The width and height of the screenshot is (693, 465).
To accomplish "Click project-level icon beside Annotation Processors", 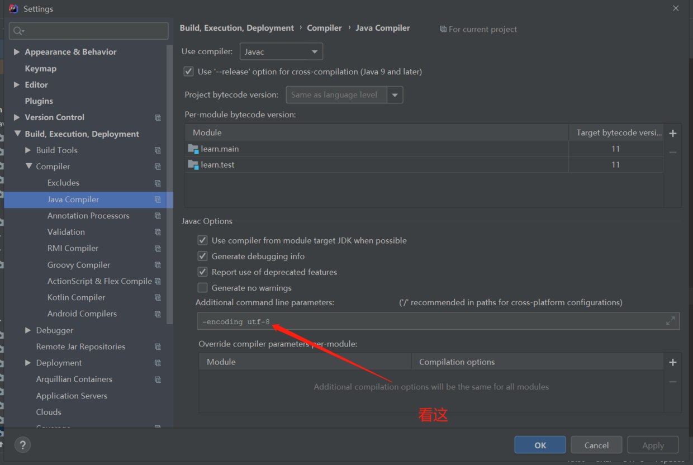I will coord(158,216).
